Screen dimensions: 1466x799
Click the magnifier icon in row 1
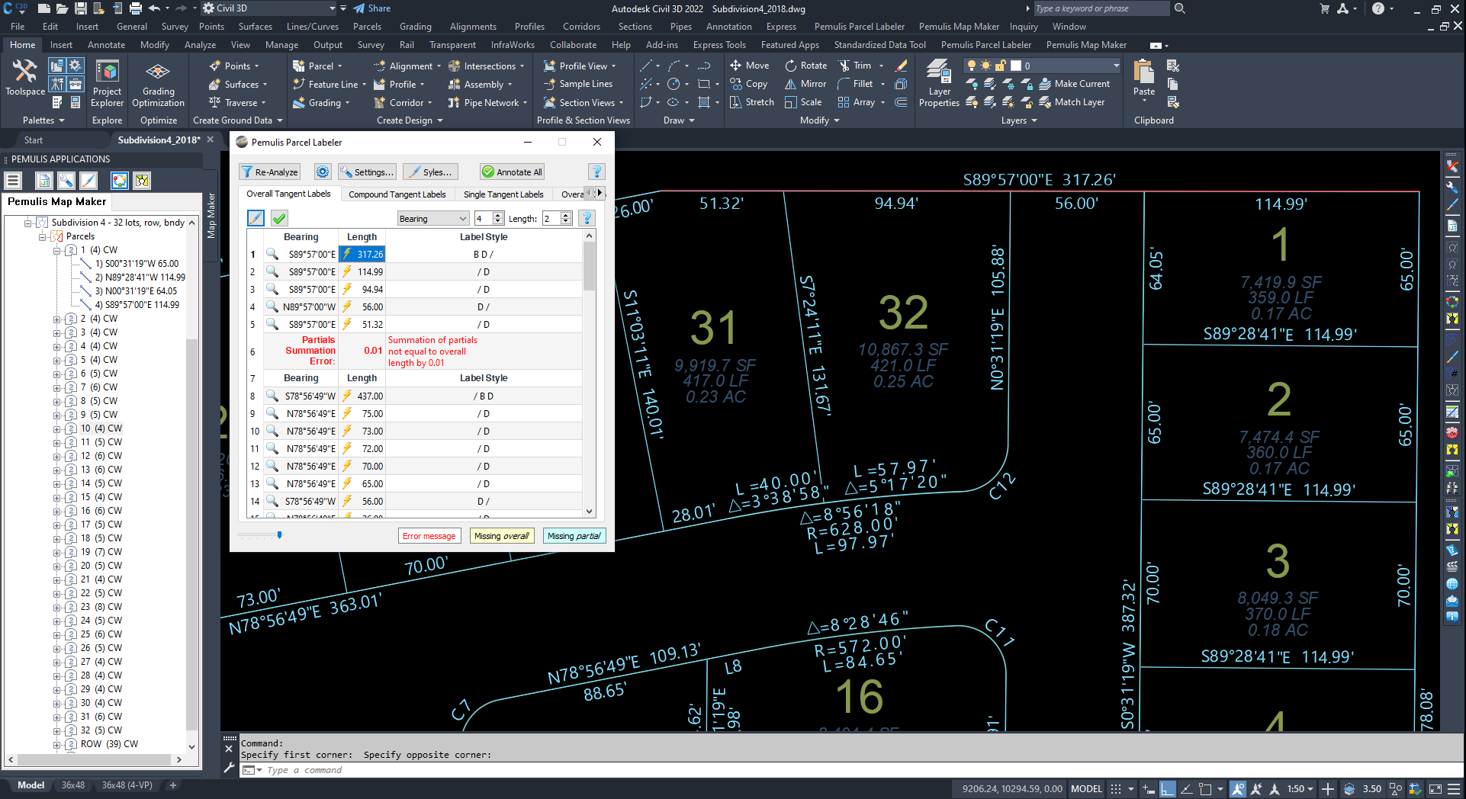coord(272,254)
